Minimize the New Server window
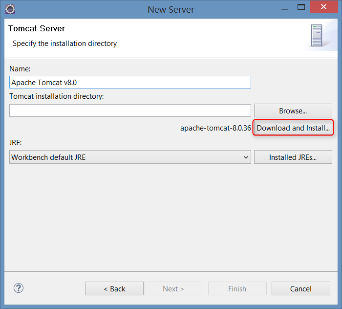The image size is (342, 309). click(x=285, y=9)
